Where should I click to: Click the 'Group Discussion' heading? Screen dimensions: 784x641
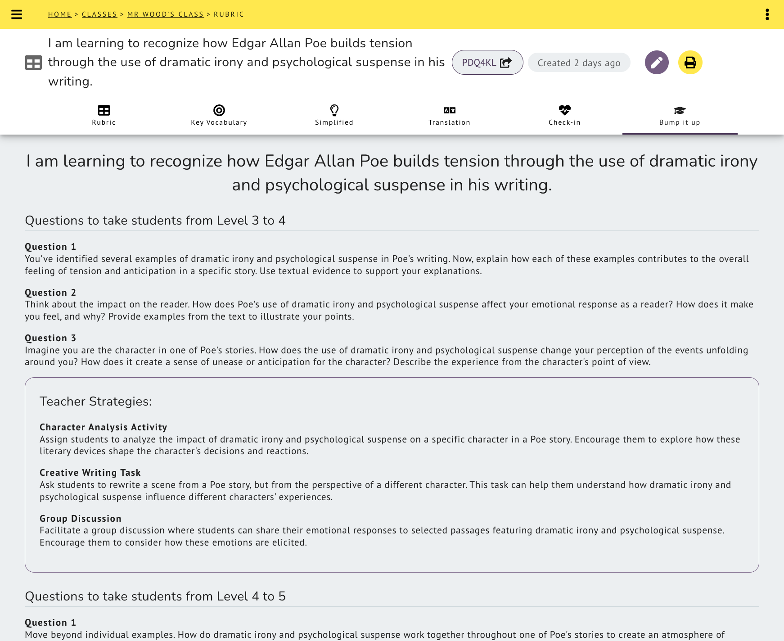[x=81, y=519]
